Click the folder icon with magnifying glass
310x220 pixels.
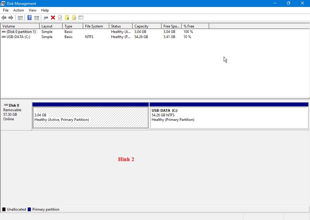click(74, 18)
